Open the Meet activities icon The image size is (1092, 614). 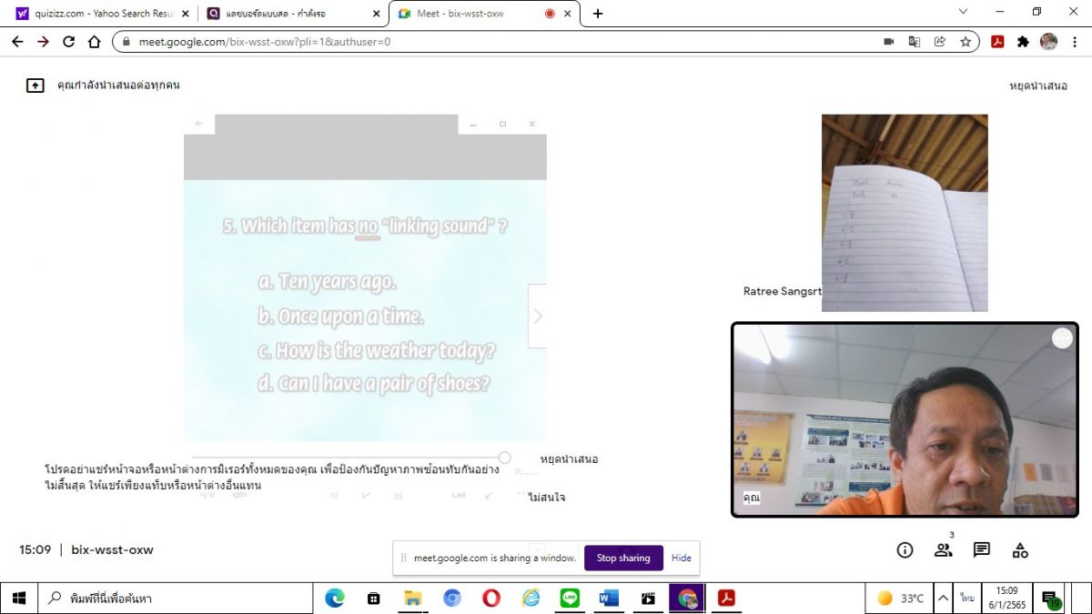coord(1020,550)
